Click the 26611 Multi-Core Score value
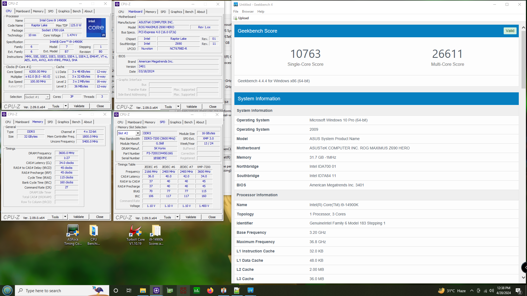This screenshot has height=296, width=527. [447, 54]
